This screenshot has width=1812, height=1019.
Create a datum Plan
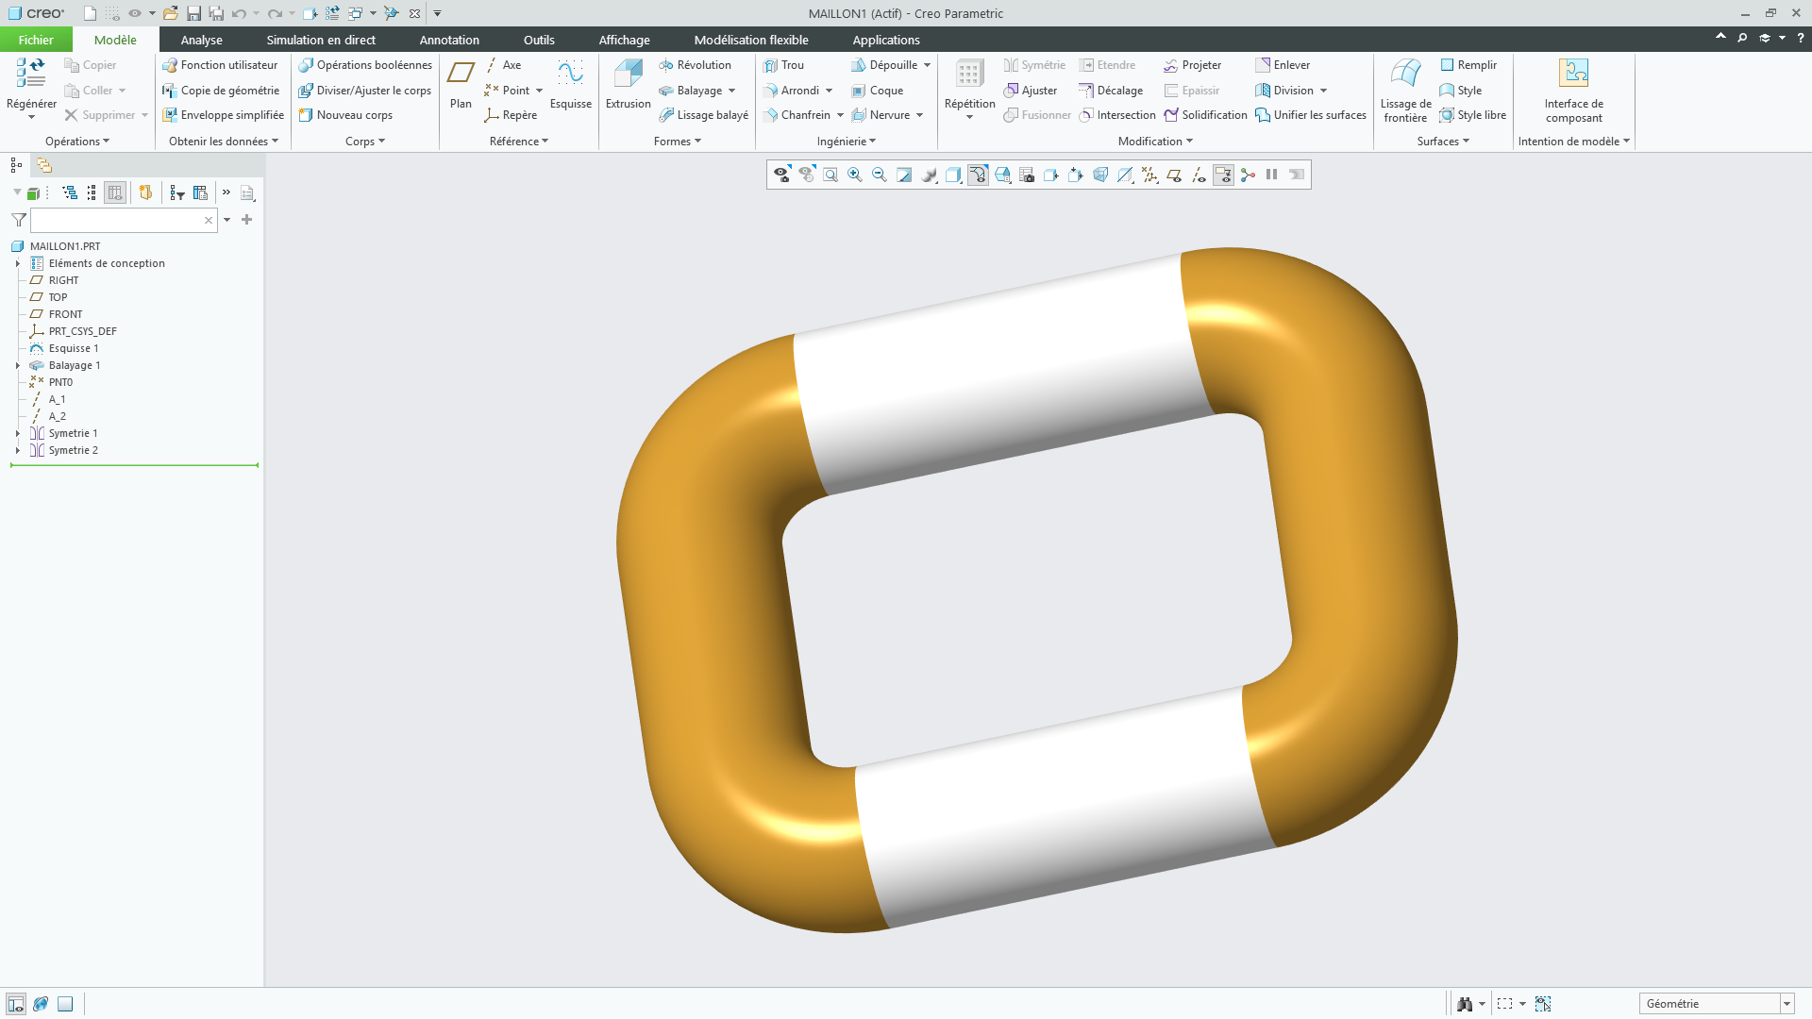[461, 85]
